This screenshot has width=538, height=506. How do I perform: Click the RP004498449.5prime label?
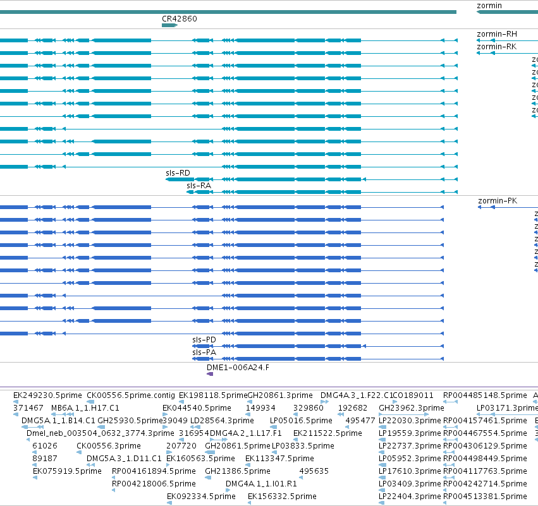coord(485,459)
